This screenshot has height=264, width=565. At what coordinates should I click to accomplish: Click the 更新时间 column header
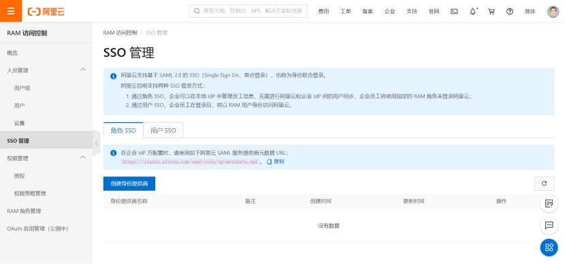pos(414,201)
